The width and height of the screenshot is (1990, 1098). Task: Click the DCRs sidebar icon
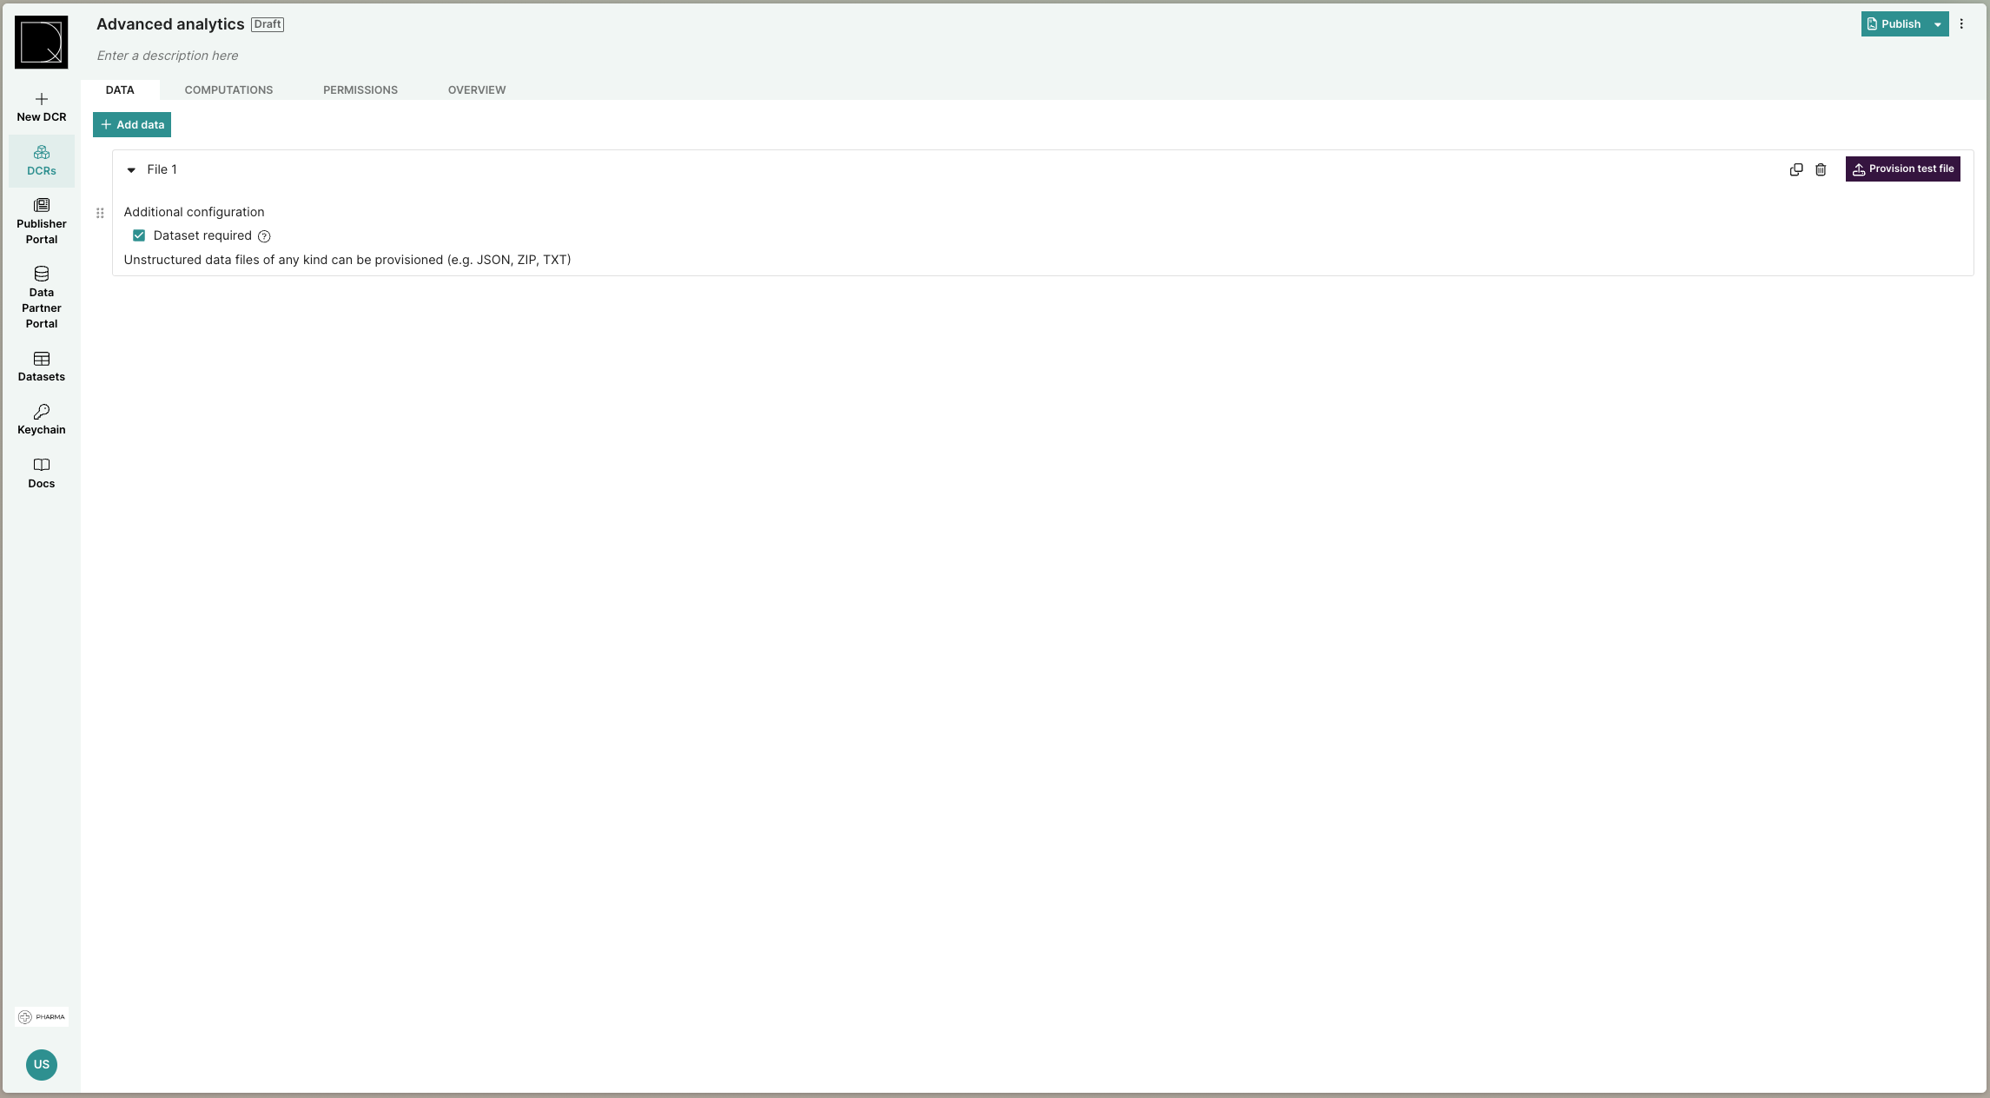(41, 160)
